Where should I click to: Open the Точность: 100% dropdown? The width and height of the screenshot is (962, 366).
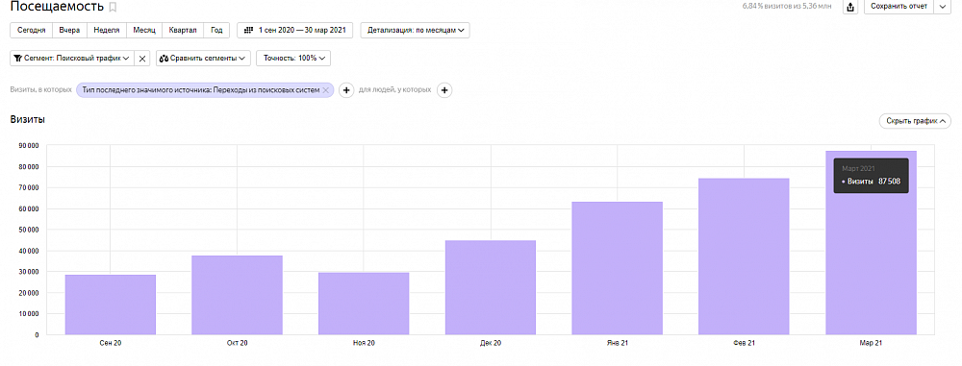coord(293,59)
